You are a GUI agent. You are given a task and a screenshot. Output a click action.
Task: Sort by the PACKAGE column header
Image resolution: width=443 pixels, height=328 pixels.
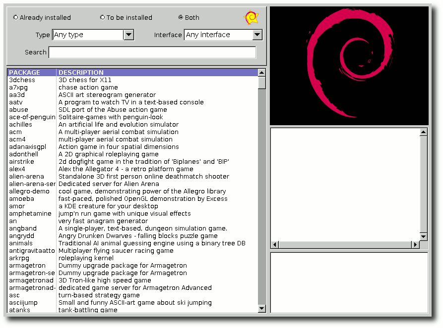coord(32,72)
